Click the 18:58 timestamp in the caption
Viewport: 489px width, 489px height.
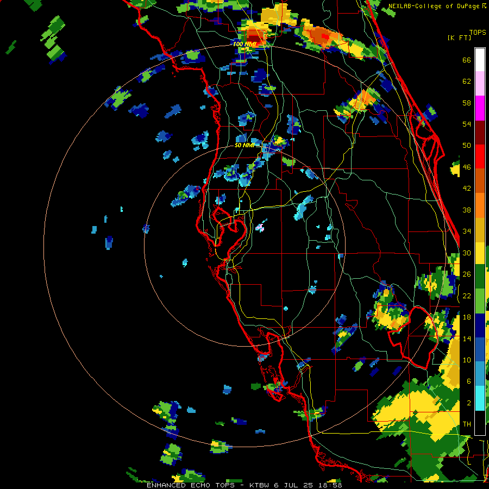[330, 485]
